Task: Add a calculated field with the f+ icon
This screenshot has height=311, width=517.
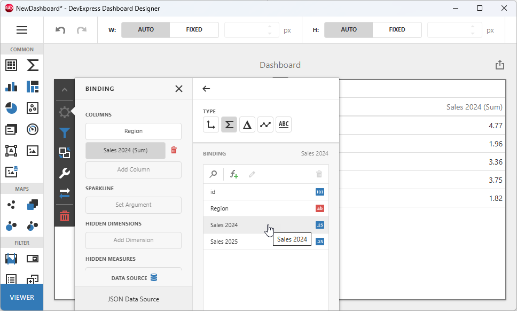Action: click(233, 174)
